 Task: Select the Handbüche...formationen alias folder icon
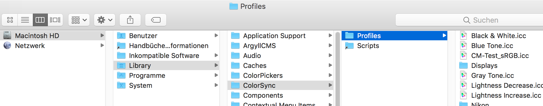[121, 46]
